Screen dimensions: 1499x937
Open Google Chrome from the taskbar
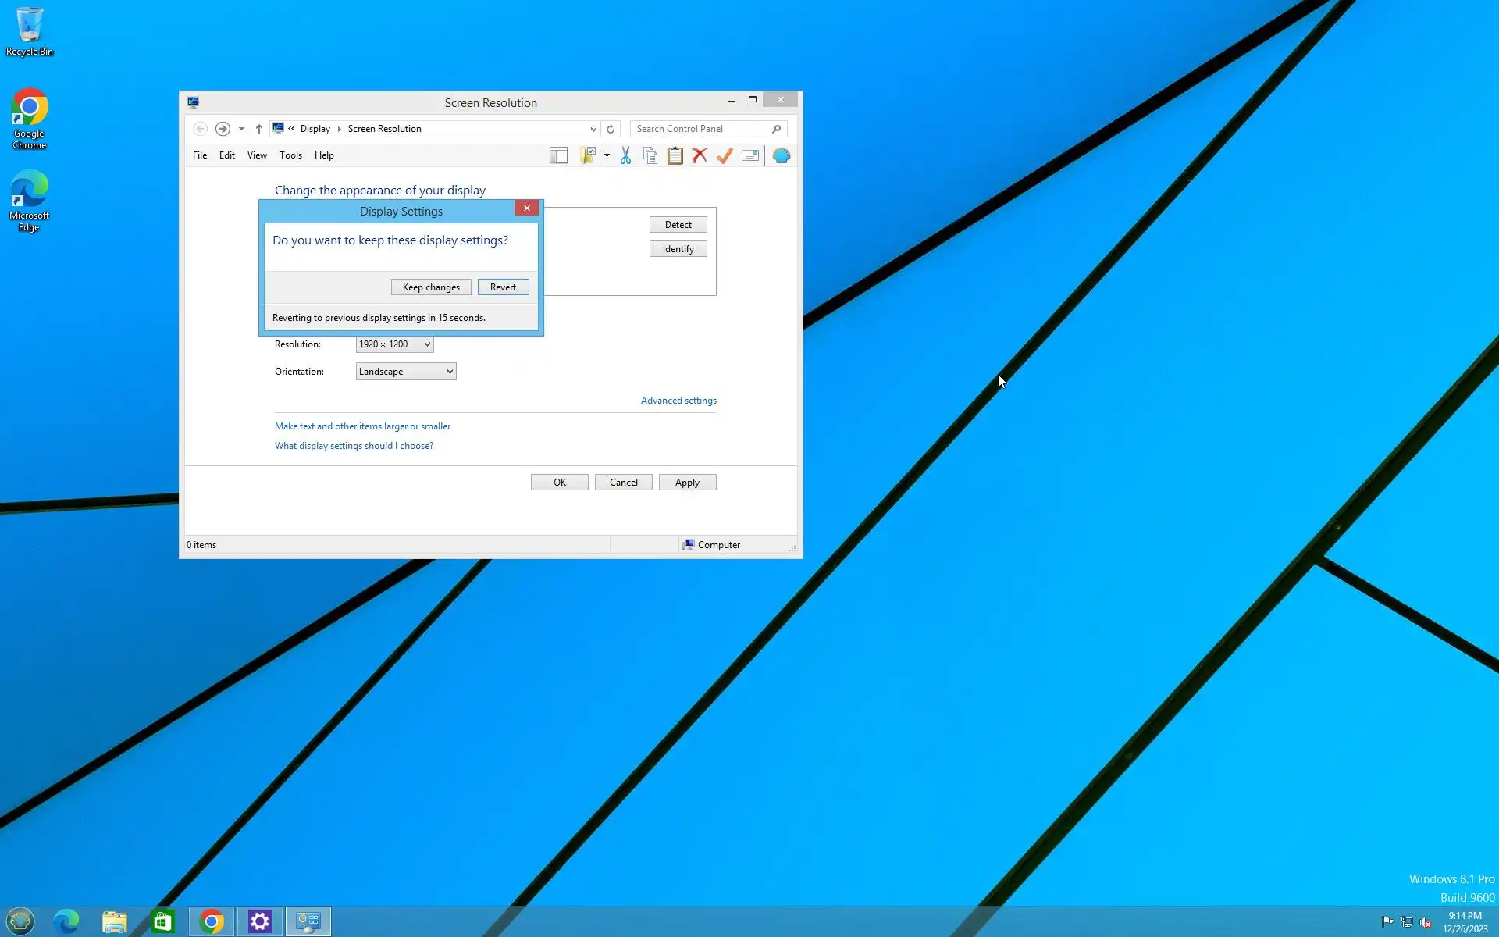[x=212, y=921]
